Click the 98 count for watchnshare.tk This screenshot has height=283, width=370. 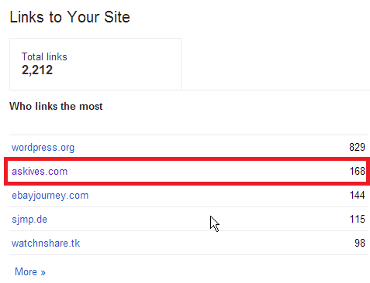[360, 243]
